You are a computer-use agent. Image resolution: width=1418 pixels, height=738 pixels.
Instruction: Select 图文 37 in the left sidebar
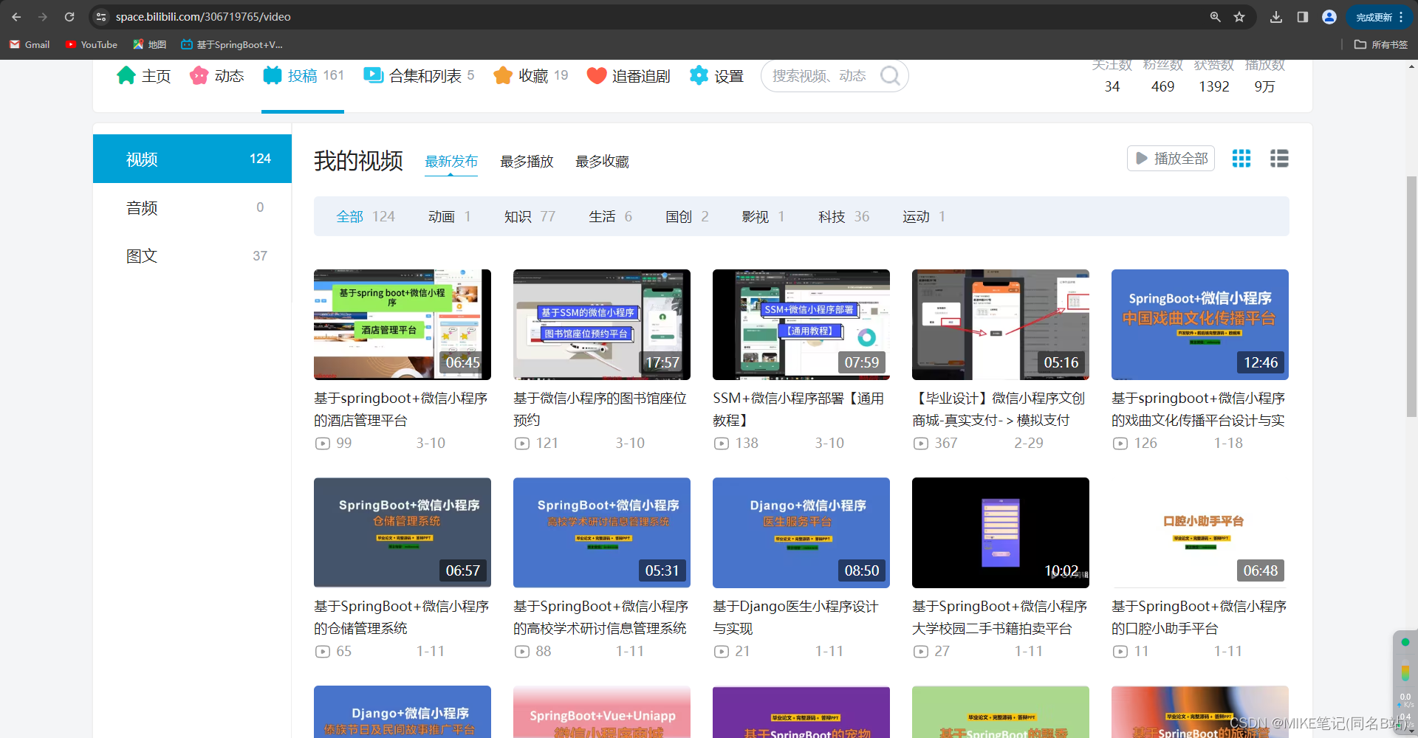[x=192, y=256]
